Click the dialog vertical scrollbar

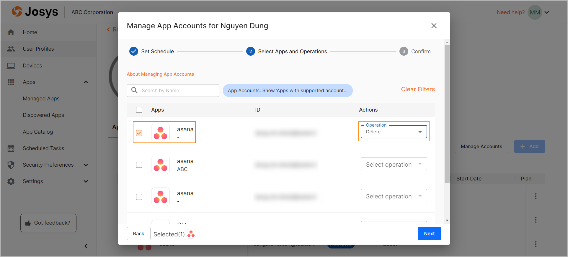[x=447, y=114]
